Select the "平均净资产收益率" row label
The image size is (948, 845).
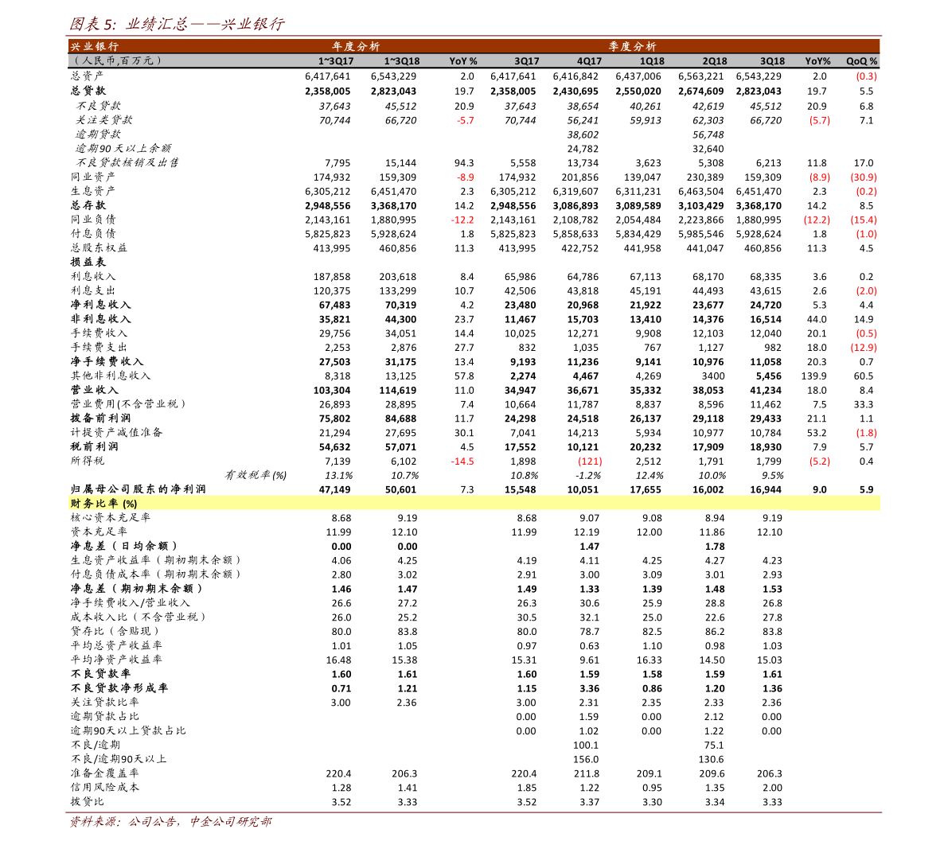coord(117,659)
